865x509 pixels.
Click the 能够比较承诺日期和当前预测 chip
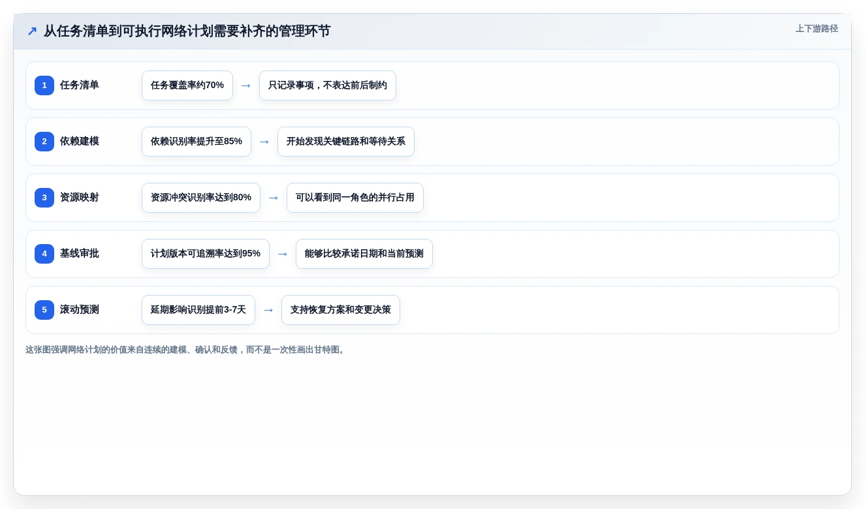(x=364, y=254)
